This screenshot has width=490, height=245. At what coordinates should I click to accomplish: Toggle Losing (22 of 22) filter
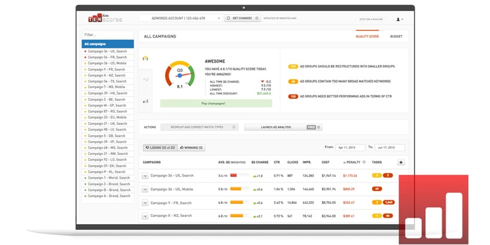[160, 148]
